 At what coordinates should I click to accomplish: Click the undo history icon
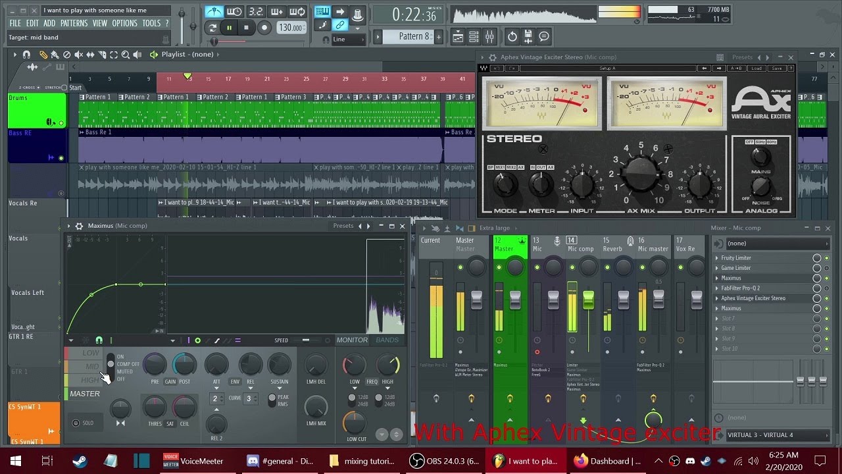[x=512, y=36]
